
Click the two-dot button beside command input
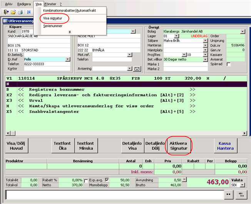tap(229, 194)
